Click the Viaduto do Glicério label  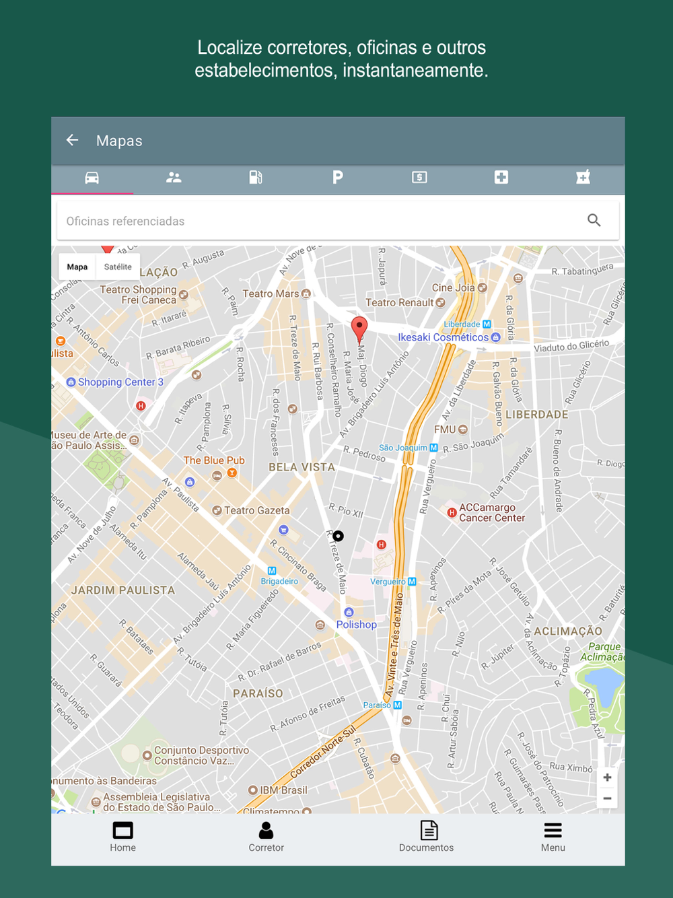(x=571, y=346)
